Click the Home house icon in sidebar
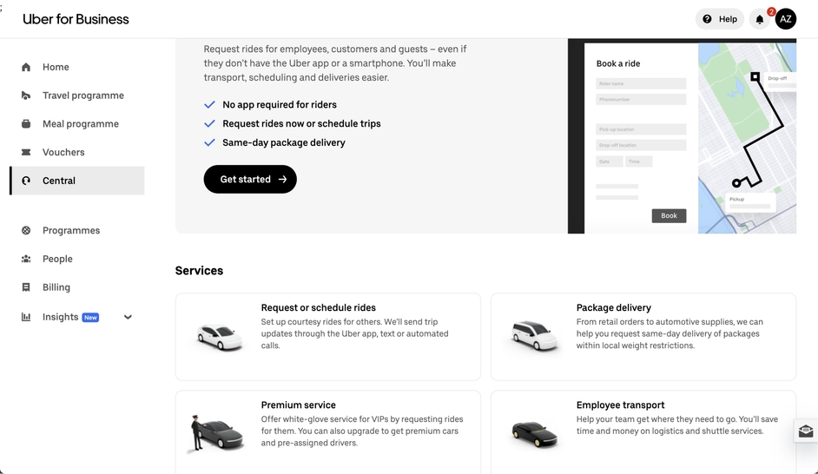The height and width of the screenshot is (474, 818). (x=26, y=67)
